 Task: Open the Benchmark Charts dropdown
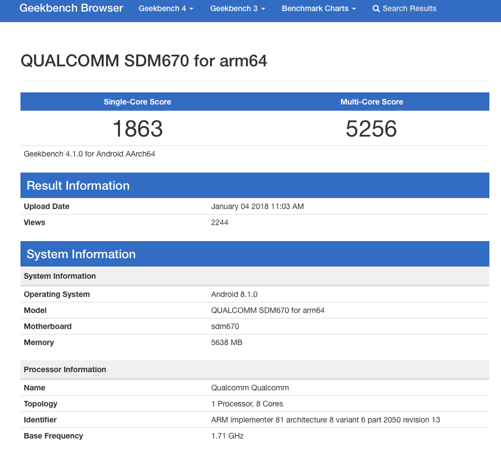pyautogui.click(x=319, y=9)
